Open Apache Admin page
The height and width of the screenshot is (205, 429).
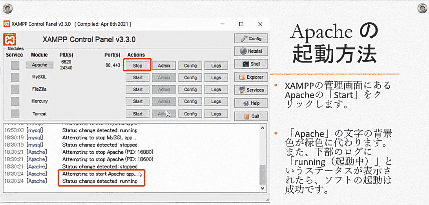pos(164,66)
